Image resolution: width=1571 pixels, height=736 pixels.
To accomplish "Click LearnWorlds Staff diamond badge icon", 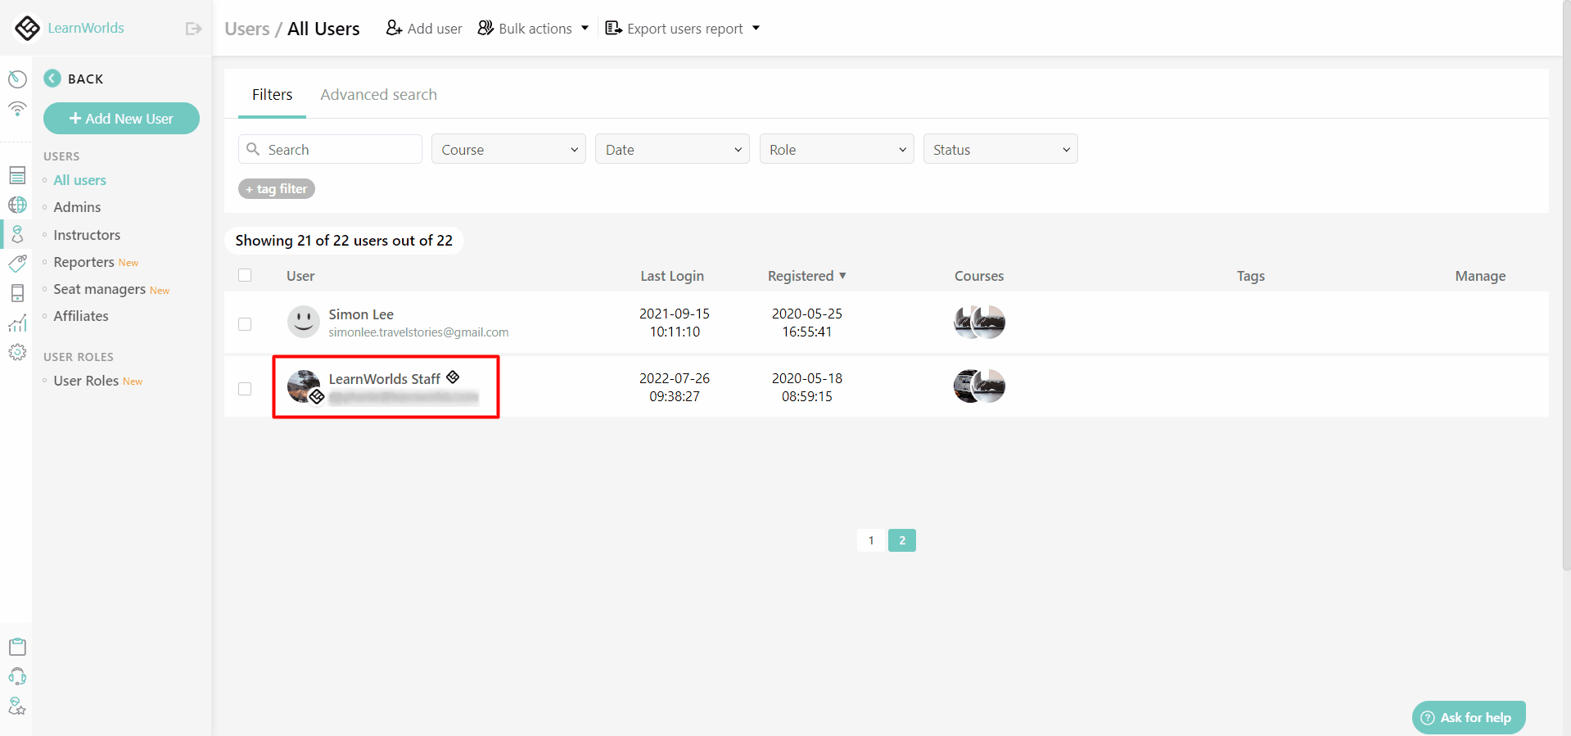I will point(453,377).
